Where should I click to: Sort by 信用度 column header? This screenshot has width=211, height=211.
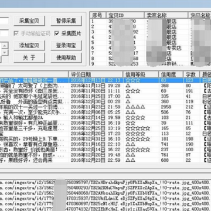click(171, 74)
